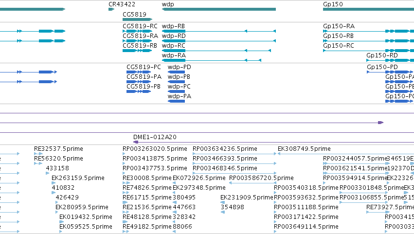Select EST RE56320.5prime
The width and height of the screenshot is (414, 234).
pos(38,163)
